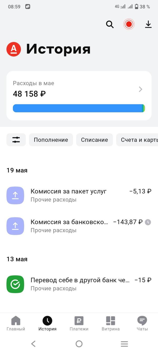Tap the green Sber transfer icon
Viewport: 158px width, 352px height.
(15, 284)
